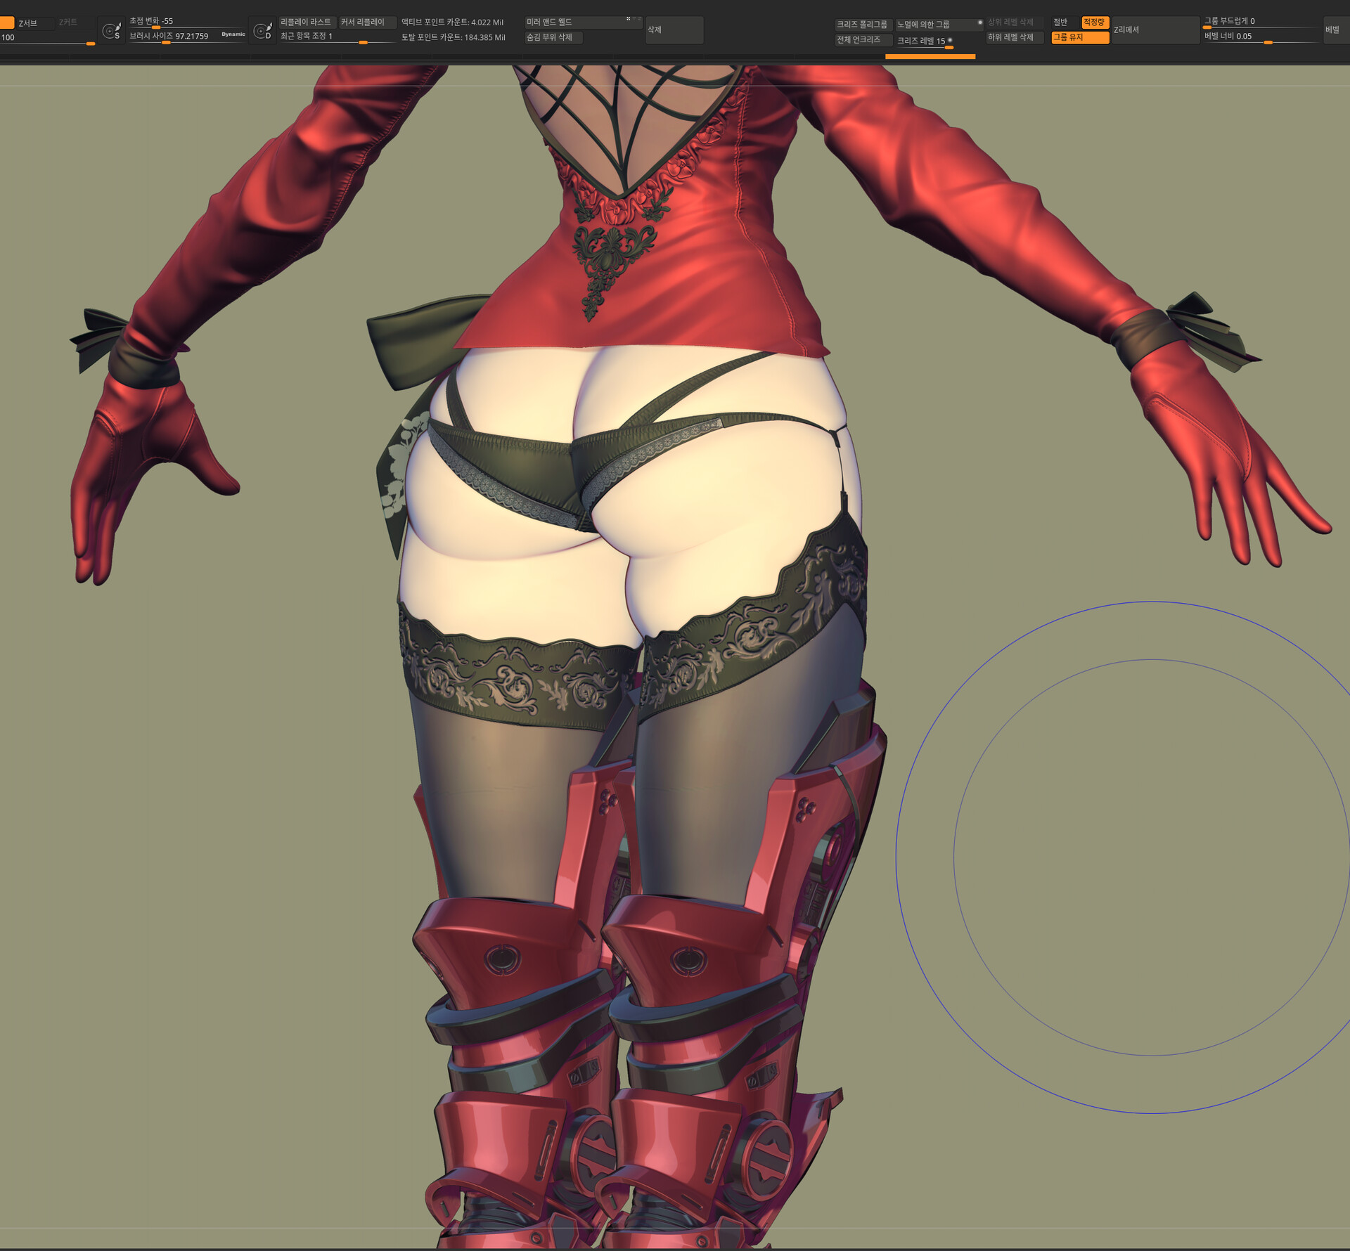The image size is (1350, 1251).
Task: Click the 전체 언크리즈 button
Action: point(863,40)
